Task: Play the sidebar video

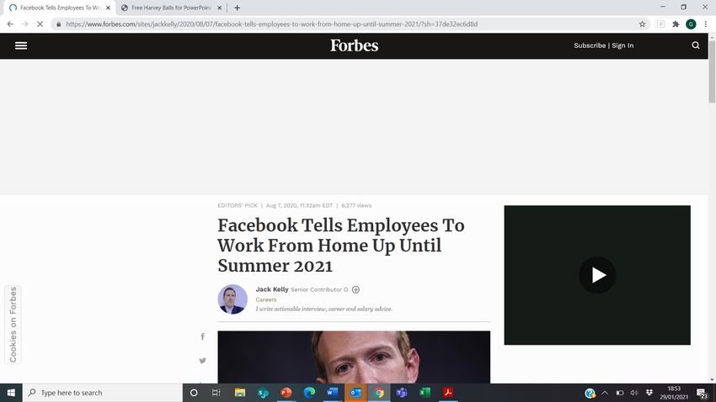Action: [597, 275]
